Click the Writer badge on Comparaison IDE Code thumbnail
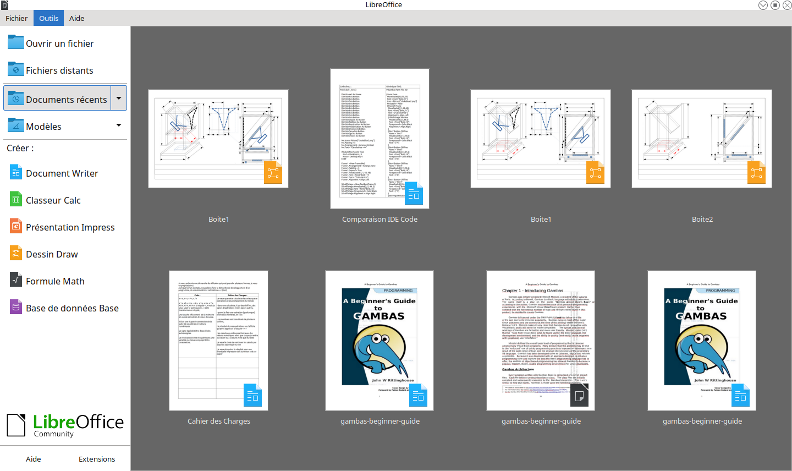Viewport: 792px width, 471px height. 414,193
